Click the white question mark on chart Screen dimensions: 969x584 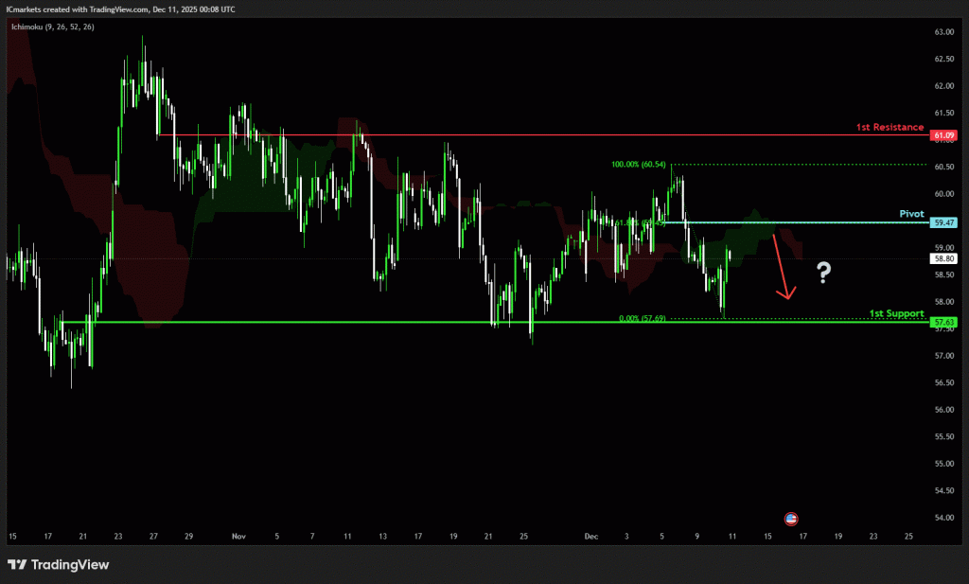pyautogui.click(x=823, y=274)
